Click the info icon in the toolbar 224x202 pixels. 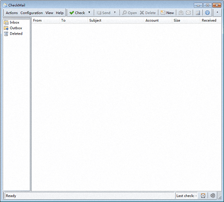click(207, 13)
